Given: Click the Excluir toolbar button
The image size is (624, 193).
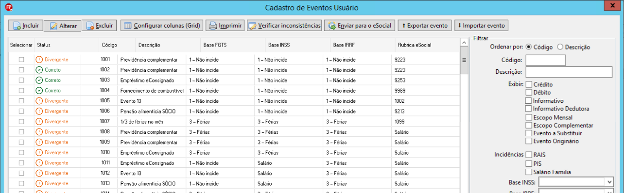Looking at the screenshot, I should pos(99,26).
